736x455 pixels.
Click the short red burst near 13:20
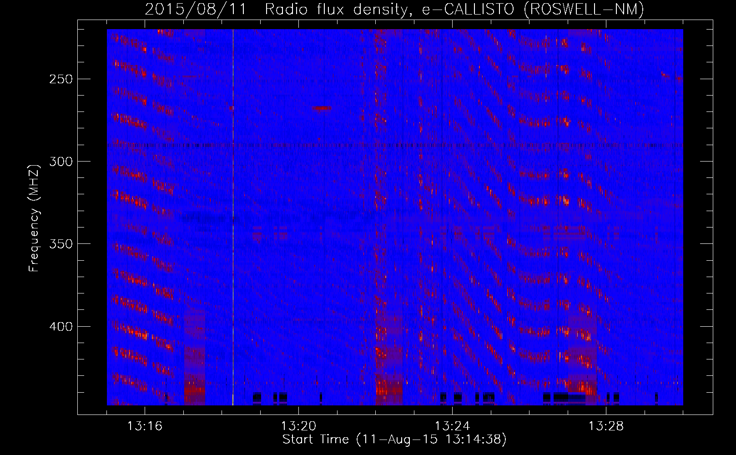click(322, 108)
